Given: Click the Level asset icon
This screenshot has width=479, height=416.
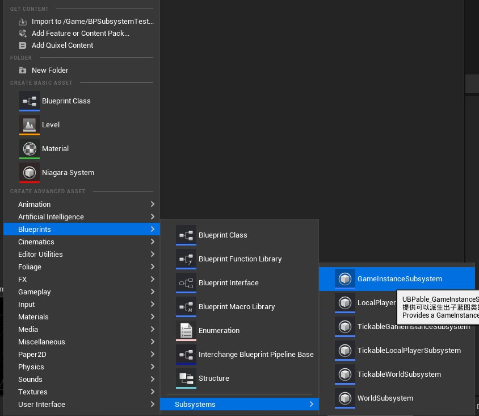Looking at the screenshot, I should (30, 124).
